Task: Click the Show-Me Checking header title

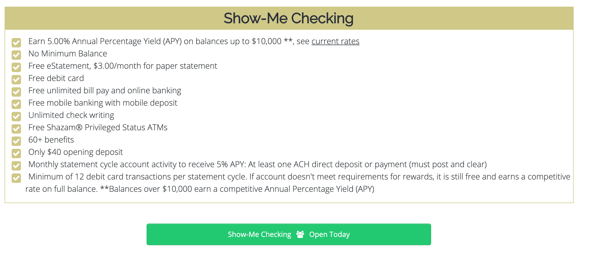Action: pyautogui.click(x=288, y=18)
